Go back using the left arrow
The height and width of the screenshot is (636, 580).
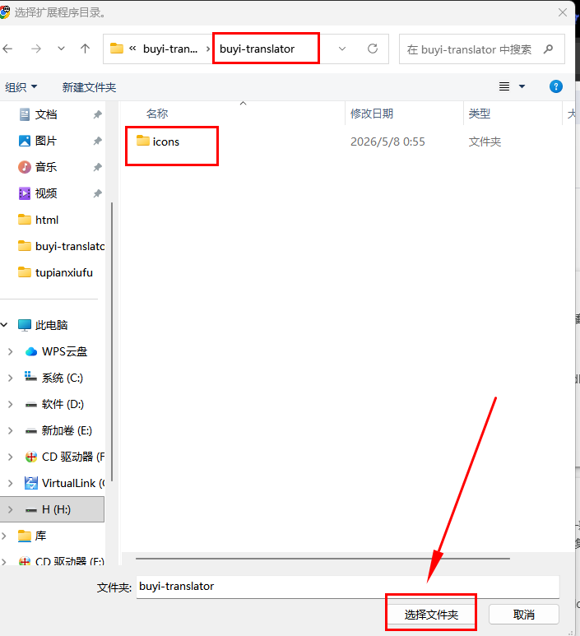pos(7,49)
